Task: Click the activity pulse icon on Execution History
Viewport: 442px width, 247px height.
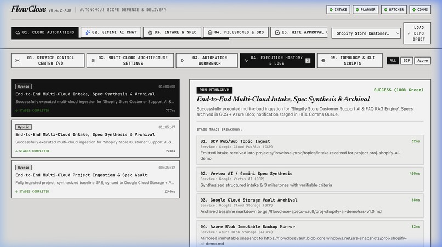Action: pyautogui.click(x=246, y=61)
